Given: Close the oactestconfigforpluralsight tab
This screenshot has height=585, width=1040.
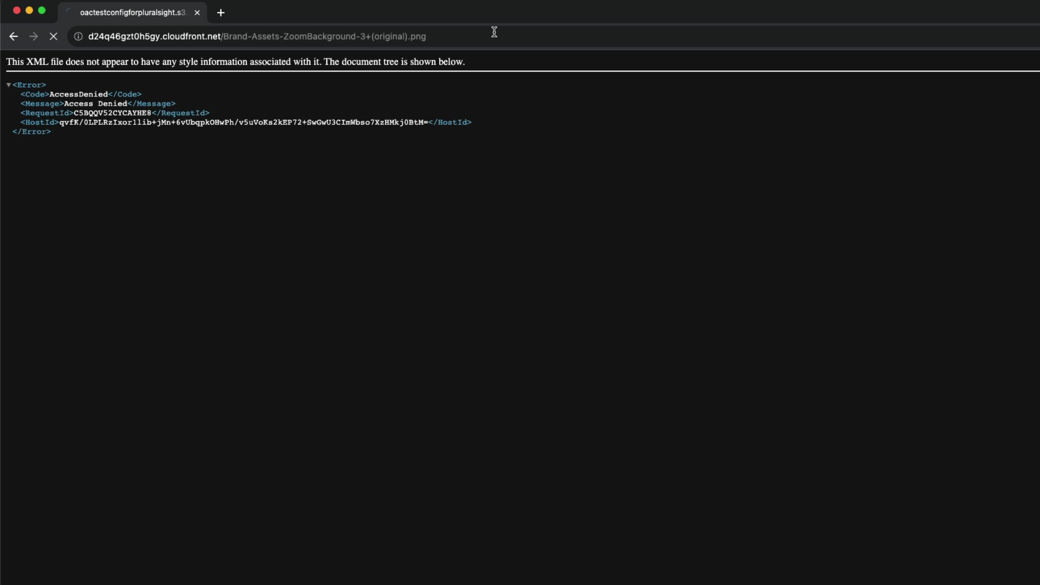Looking at the screenshot, I should pyautogui.click(x=197, y=12).
